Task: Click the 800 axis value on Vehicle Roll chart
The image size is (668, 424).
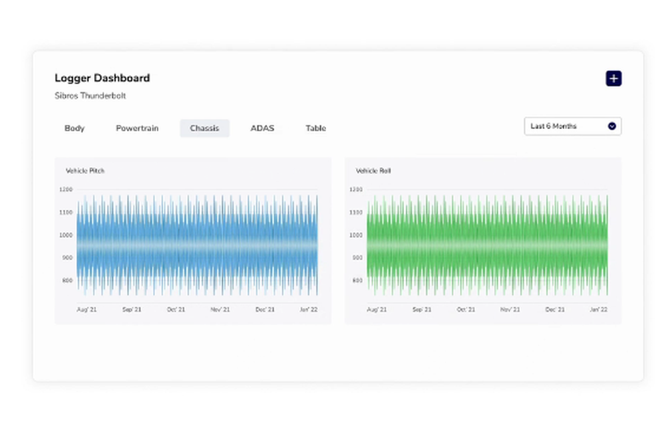Action: [x=357, y=280]
